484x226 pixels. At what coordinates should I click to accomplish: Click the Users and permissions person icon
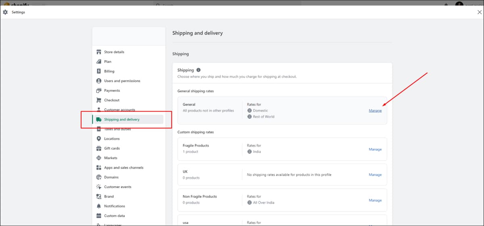pyautogui.click(x=99, y=81)
